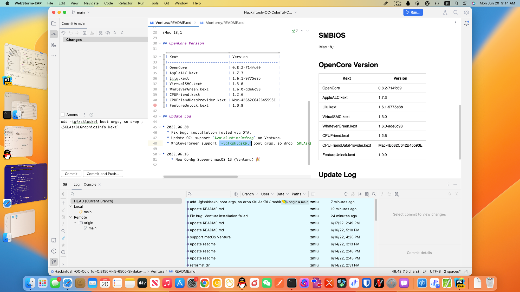The image size is (520, 292).
Task: Click cherry-pick icon in Git log toolbar
Action: tap(353, 194)
